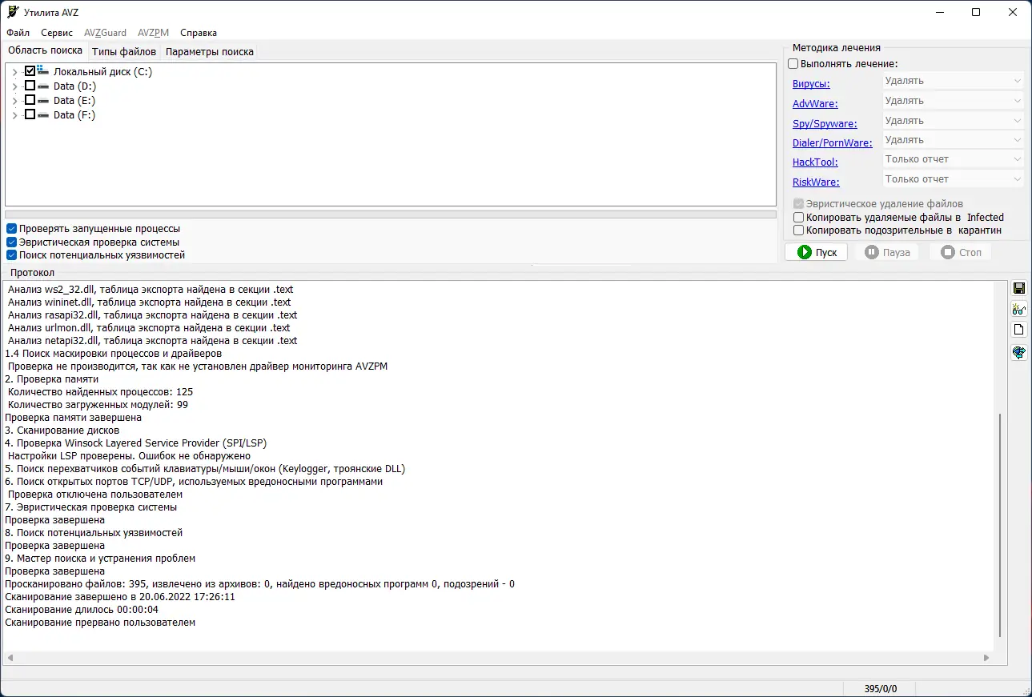
Task: Select line 'Количество загруженных модулей: 99'
Action: pyautogui.click(x=98, y=404)
